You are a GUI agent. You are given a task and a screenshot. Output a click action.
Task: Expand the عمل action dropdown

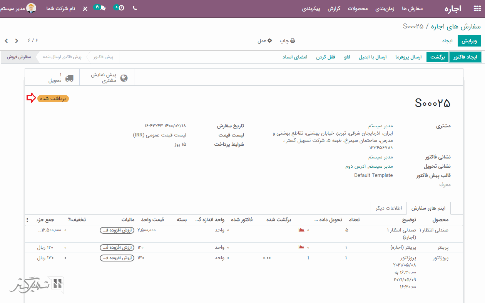click(x=264, y=41)
